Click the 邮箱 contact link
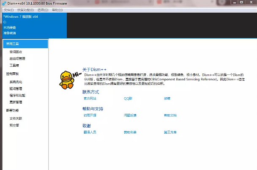The height and width of the screenshot is (170, 257). pyautogui.click(x=167, y=99)
